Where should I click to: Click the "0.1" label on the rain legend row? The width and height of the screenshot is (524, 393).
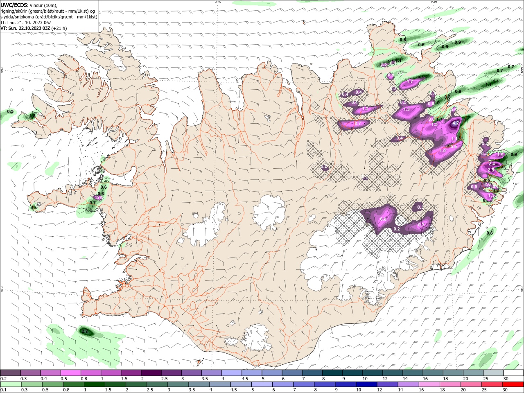(3, 390)
